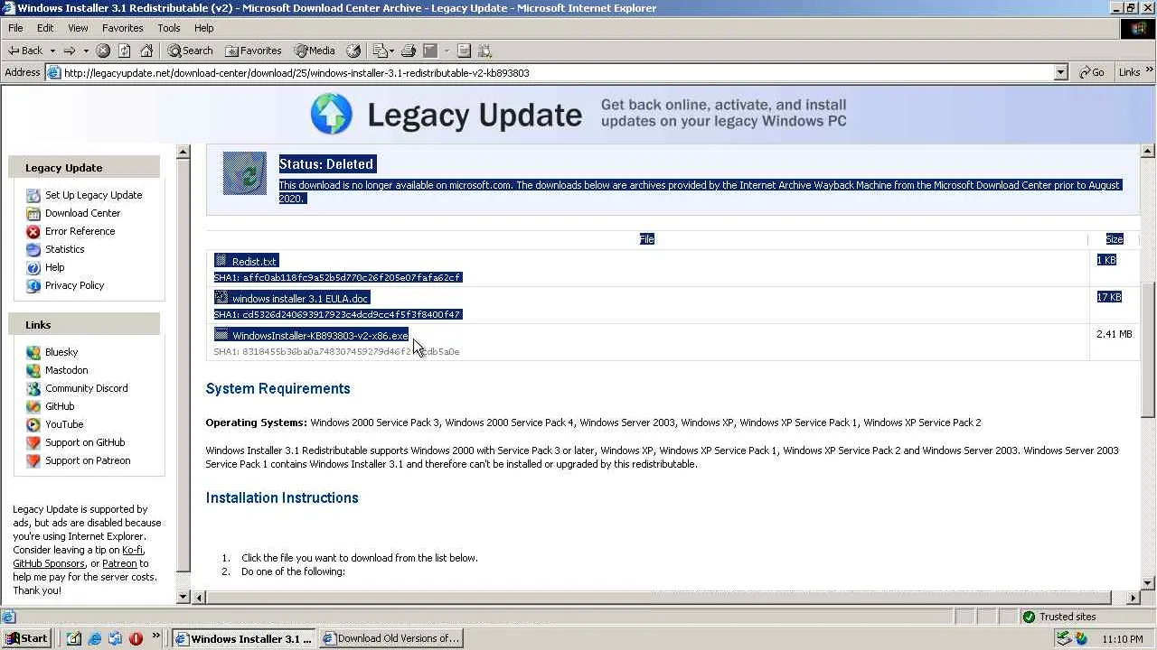Open the Statistics sidebar link
1157x650 pixels.
pyautogui.click(x=64, y=249)
